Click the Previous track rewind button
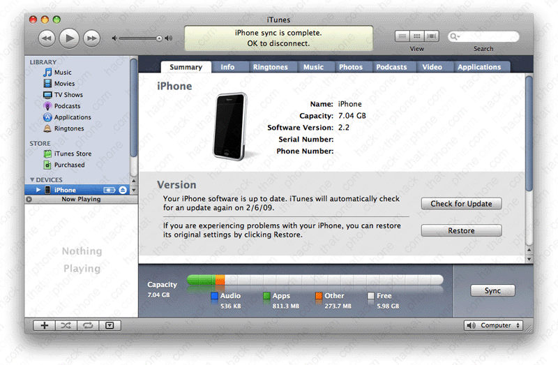The width and height of the screenshot is (558, 365). tap(46, 38)
